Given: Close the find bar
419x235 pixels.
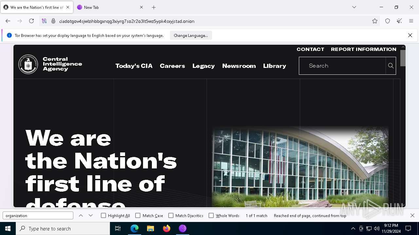Looking at the screenshot, I should (x=412, y=215).
